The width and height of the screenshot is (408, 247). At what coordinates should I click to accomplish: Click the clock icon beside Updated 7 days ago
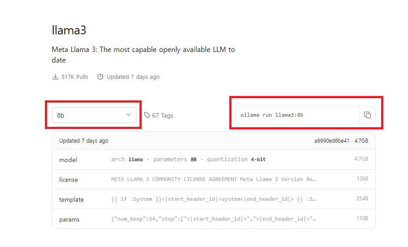[100, 77]
